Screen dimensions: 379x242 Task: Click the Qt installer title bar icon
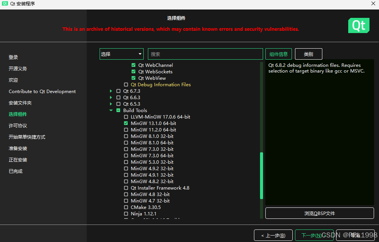(x=5, y=4)
